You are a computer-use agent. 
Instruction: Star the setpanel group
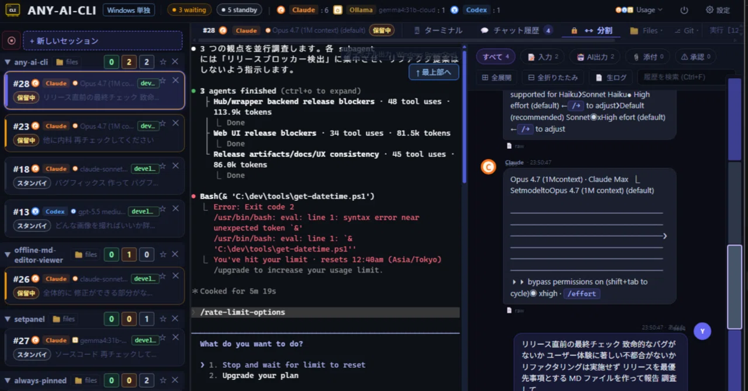click(163, 319)
